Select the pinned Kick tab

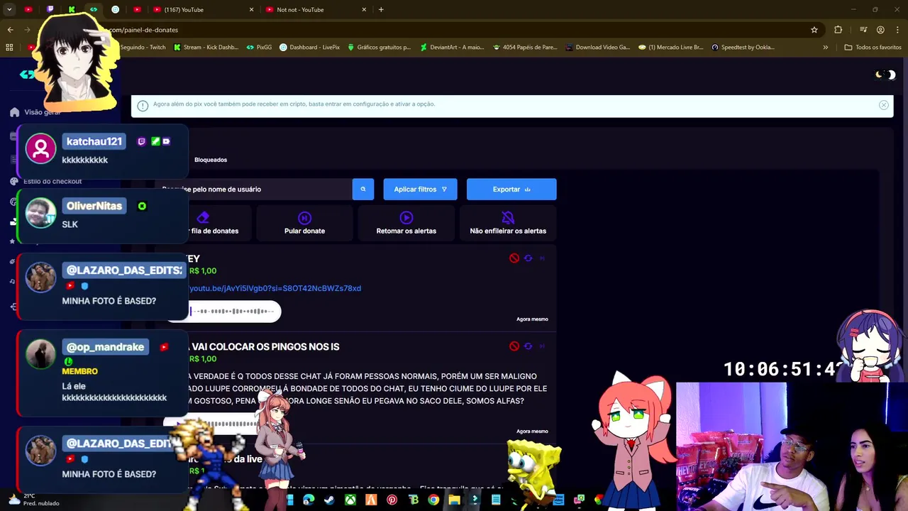[72, 9]
